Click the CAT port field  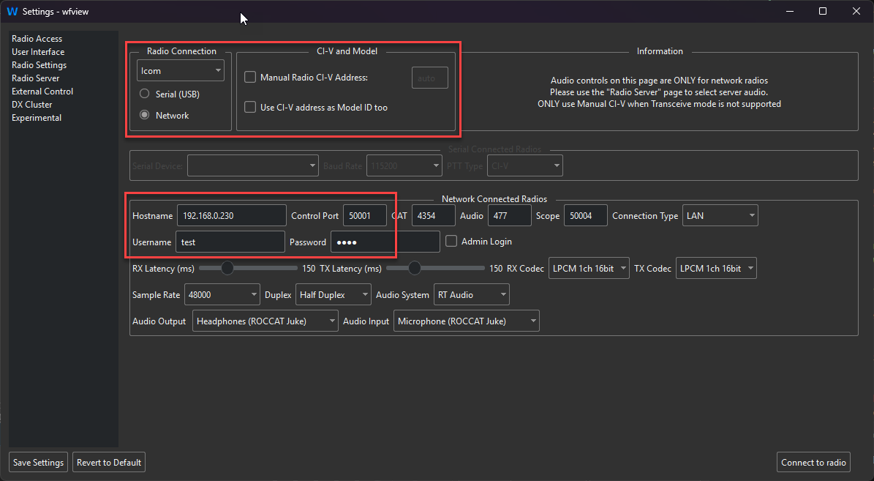pyautogui.click(x=433, y=215)
